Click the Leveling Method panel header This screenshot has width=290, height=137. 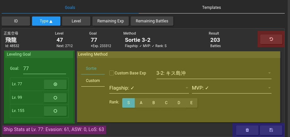[179, 54]
